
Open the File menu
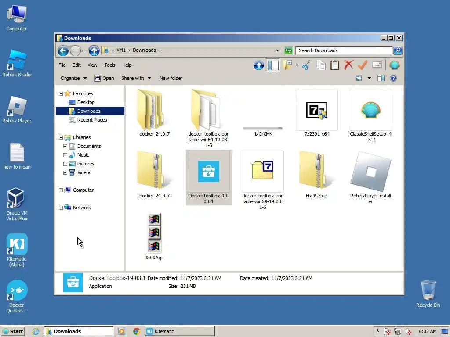coord(62,65)
